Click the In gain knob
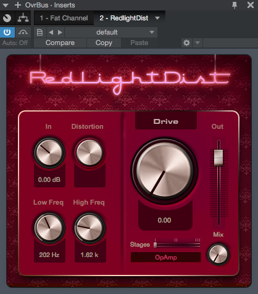 [x=49, y=153]
